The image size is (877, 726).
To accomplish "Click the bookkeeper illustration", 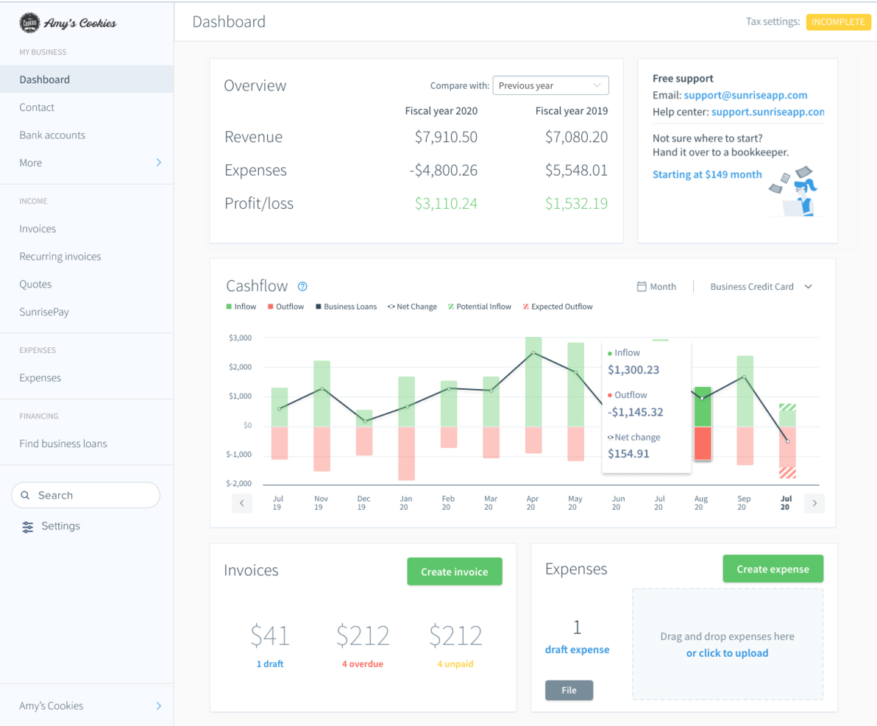I will [795, 191].
